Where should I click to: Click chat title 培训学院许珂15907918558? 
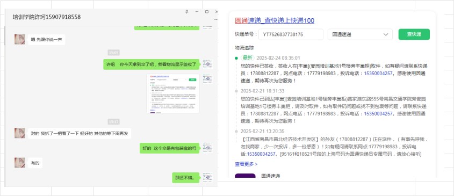(x=47, y=17)
